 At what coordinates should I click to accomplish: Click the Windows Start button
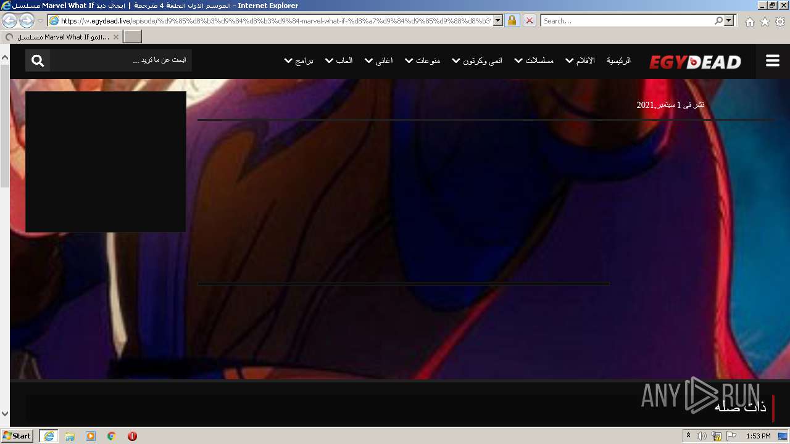pyautogui.click(x=17, y=435)
